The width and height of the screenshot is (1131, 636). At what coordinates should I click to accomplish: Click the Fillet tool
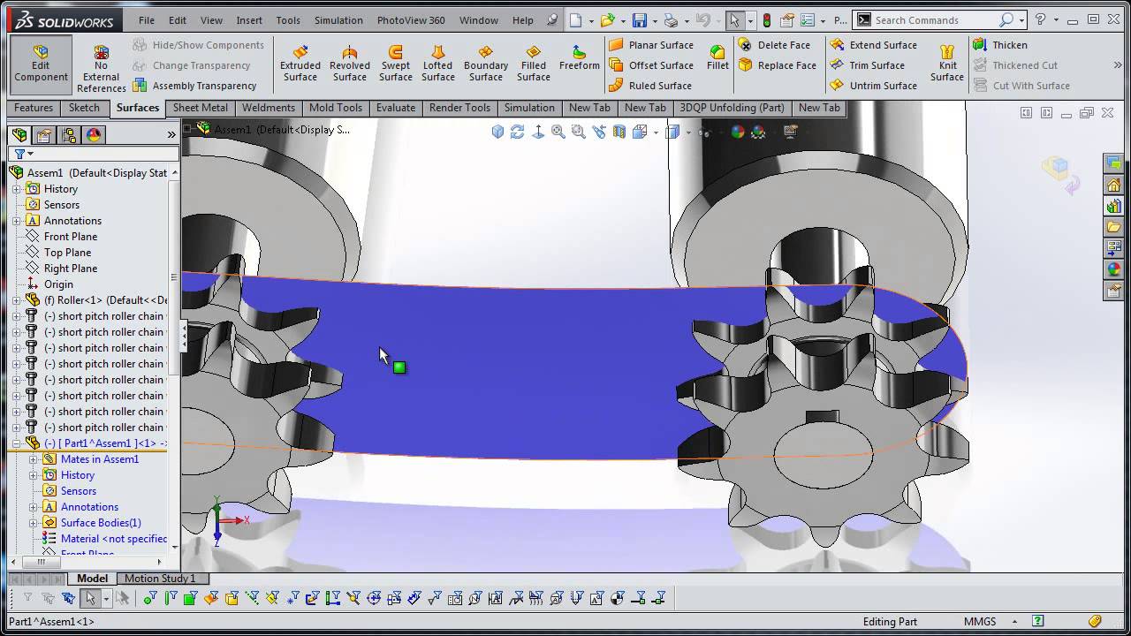(x=718, y=58)
